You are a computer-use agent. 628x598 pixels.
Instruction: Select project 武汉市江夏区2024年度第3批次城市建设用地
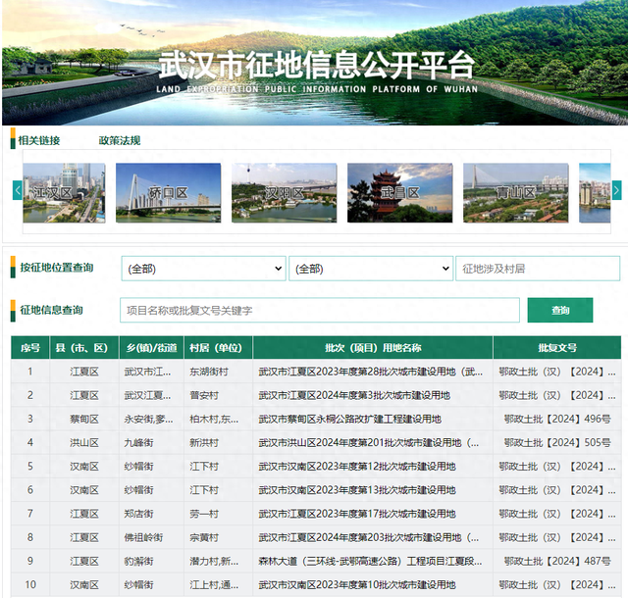pyautogui.click(x=354, y=395)
